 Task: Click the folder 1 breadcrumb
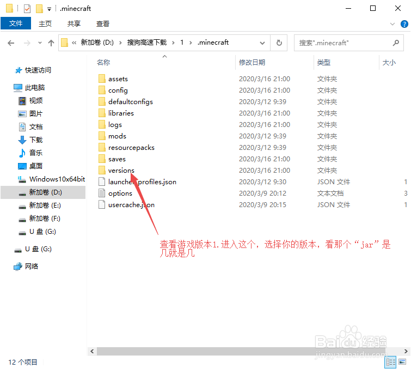[x=182, y=43]
